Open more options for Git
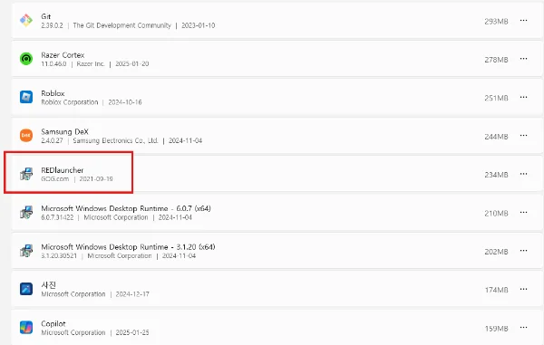544x345 pixels. tap(523, 21)
